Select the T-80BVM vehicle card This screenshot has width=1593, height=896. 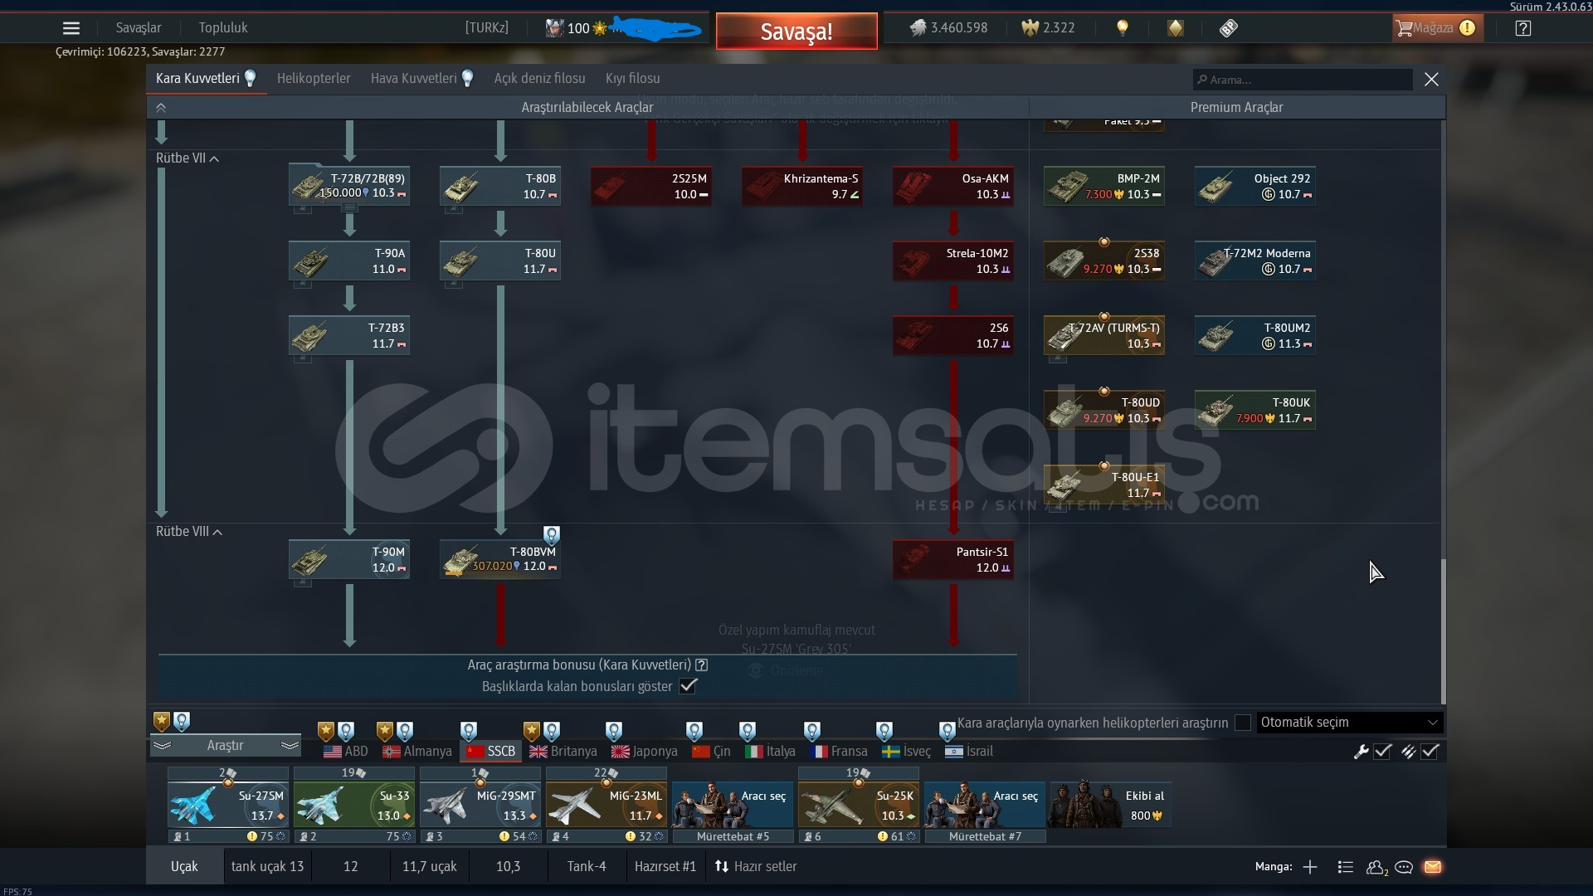coord(500,560)
